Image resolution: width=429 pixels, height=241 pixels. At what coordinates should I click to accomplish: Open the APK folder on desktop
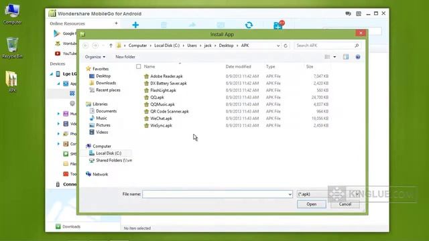(12, 82)
